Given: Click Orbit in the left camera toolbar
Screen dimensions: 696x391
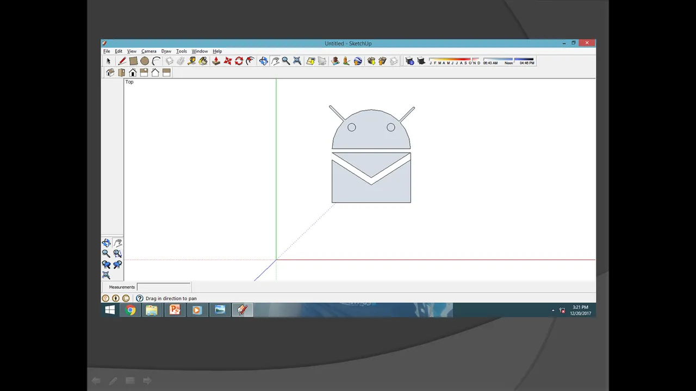Looking at the screenshot, I should click(x=106, y=243).
